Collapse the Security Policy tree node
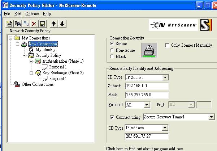 [x=25, y=55]
